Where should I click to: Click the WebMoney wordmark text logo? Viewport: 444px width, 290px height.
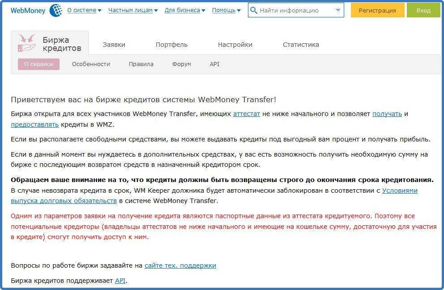tap(28, 11)
